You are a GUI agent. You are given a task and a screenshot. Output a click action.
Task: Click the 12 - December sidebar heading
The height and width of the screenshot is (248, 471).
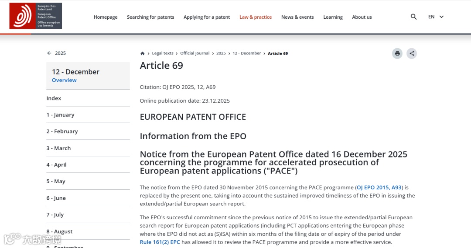[x=75, y=72]
